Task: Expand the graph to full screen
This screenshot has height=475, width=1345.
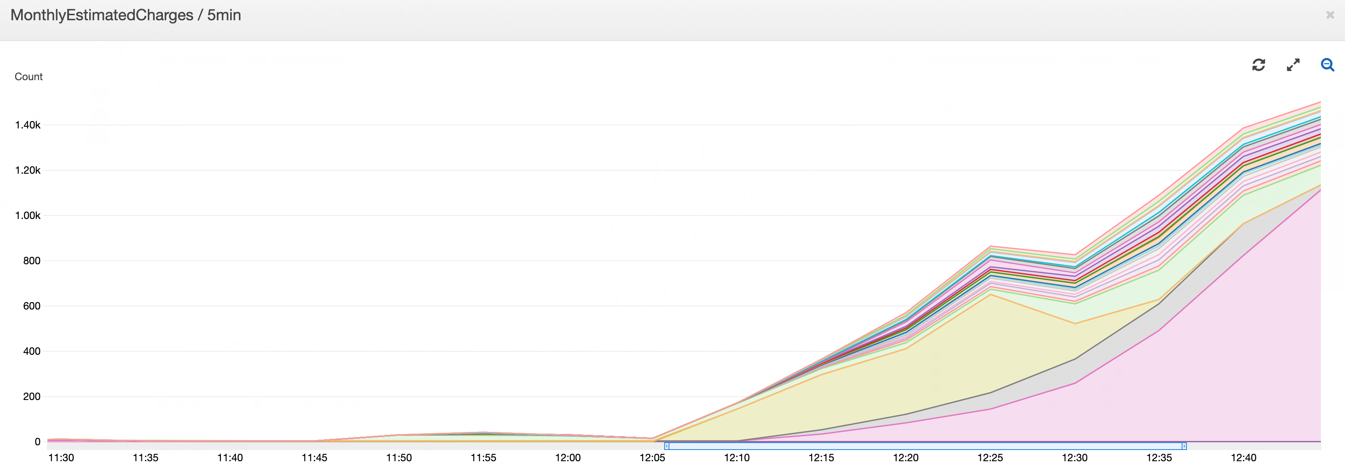Action: point(1293,65)
